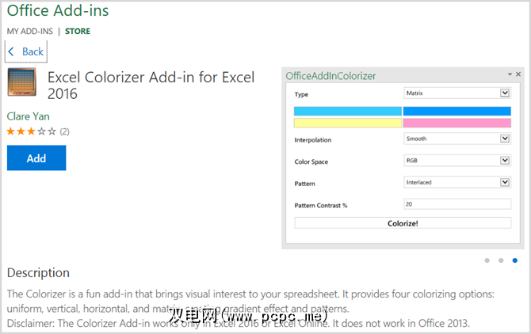Open the Pattern dropdown showing Interlaced
531x334 pixels.
pos(457,182)
